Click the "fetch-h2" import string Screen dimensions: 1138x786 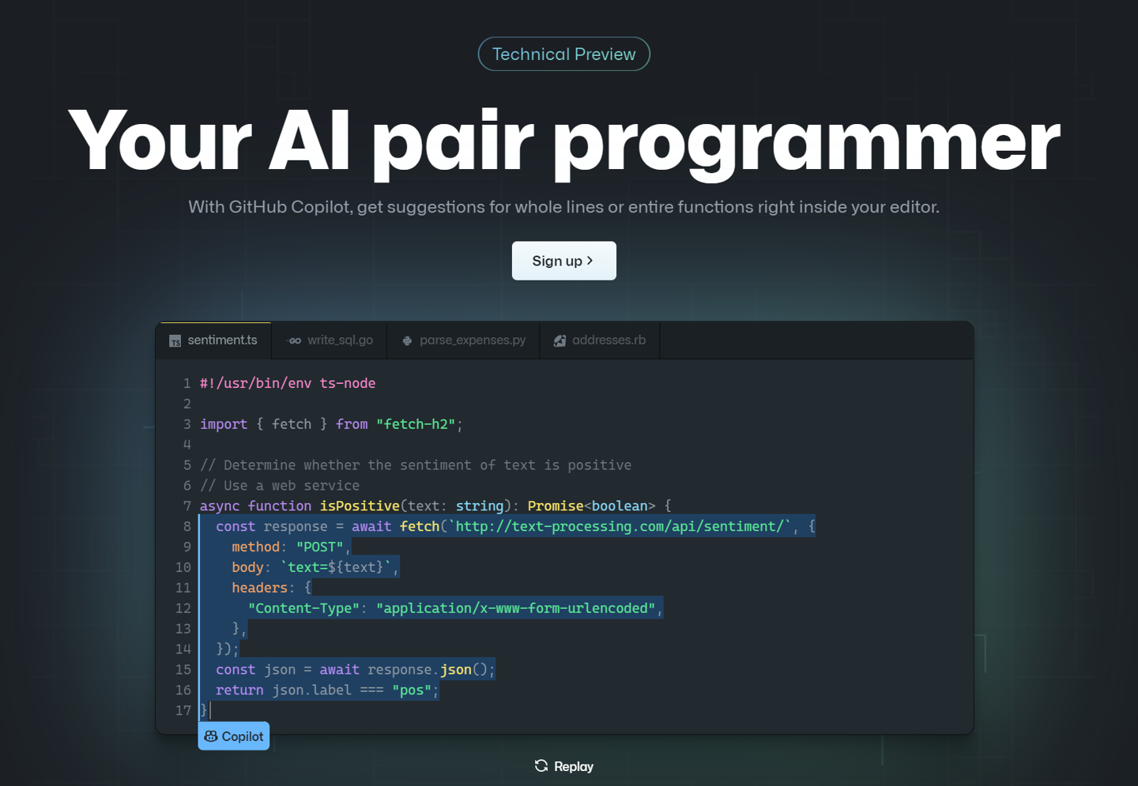tap(416, 424)
